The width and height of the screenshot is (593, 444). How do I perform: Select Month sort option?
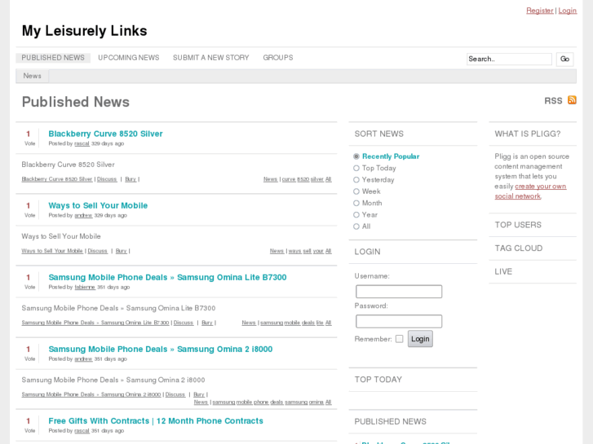pyautogui.click(x=356, y=204)
